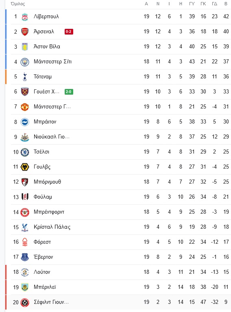Viewport: 231px width, 312px height.
Task: Click the Manchester United crest icon
Action: point(25,107)
